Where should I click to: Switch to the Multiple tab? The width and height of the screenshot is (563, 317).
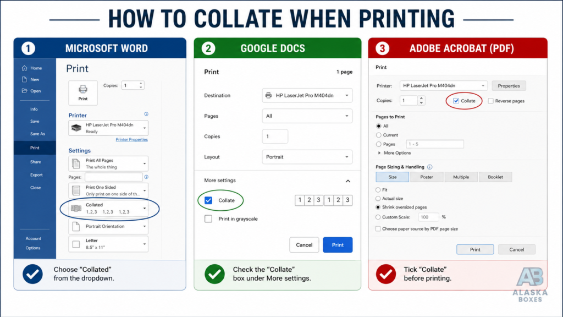(461, 177)
